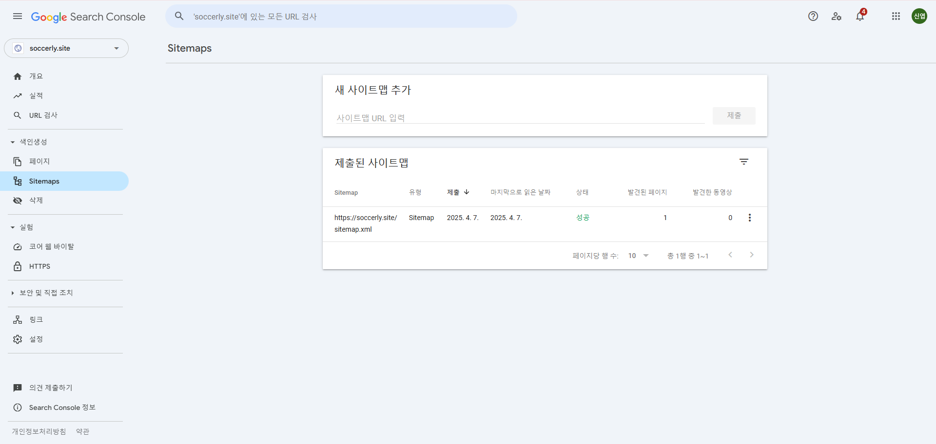
Task: Open 실적 performance report
Action: (64, 96)
